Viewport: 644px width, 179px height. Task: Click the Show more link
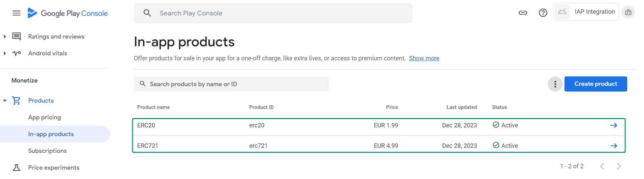click(x=424, y=58)
